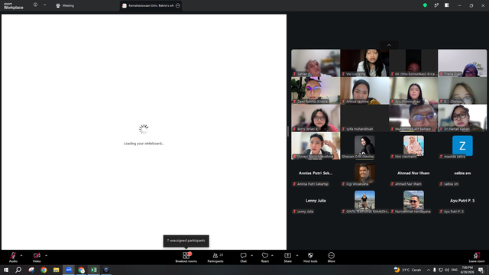The width and height of the screenshot is (489, 275).
Task: Open File Explorer from the taskbar
Action: coord(56,270)
